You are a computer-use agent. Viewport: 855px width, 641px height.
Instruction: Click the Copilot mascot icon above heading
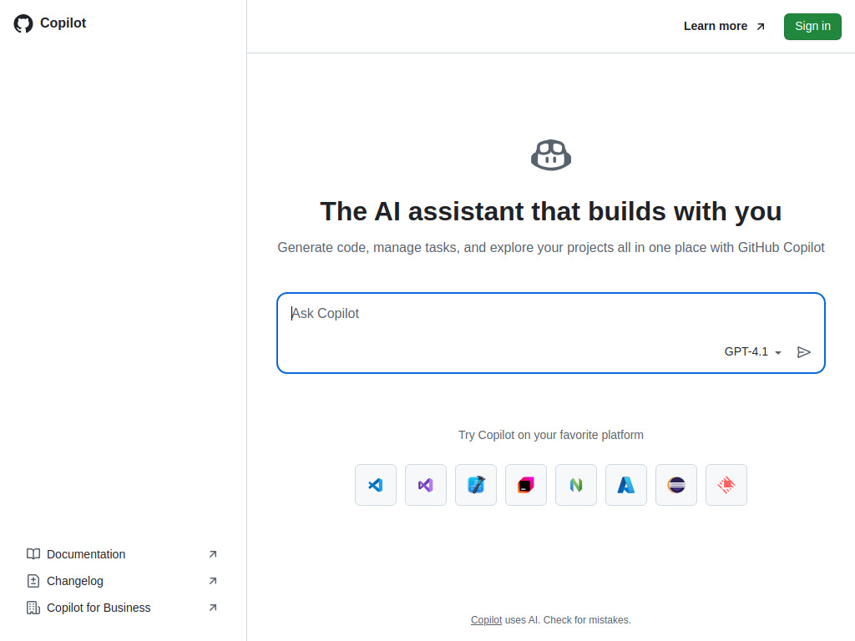point(551,155)
